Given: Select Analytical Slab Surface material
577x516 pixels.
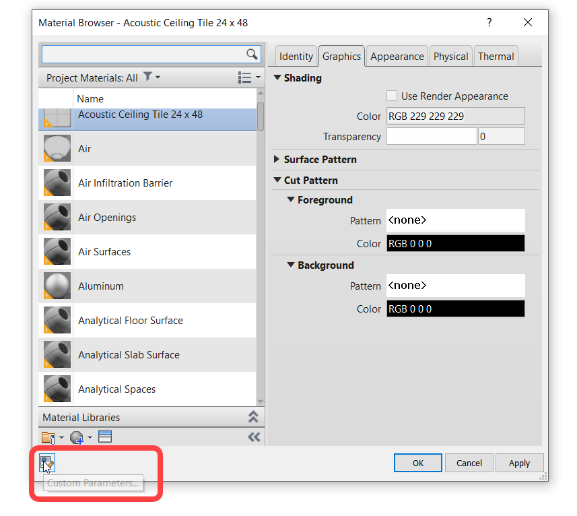Looking at the screenshot, I should coord(147,354).
